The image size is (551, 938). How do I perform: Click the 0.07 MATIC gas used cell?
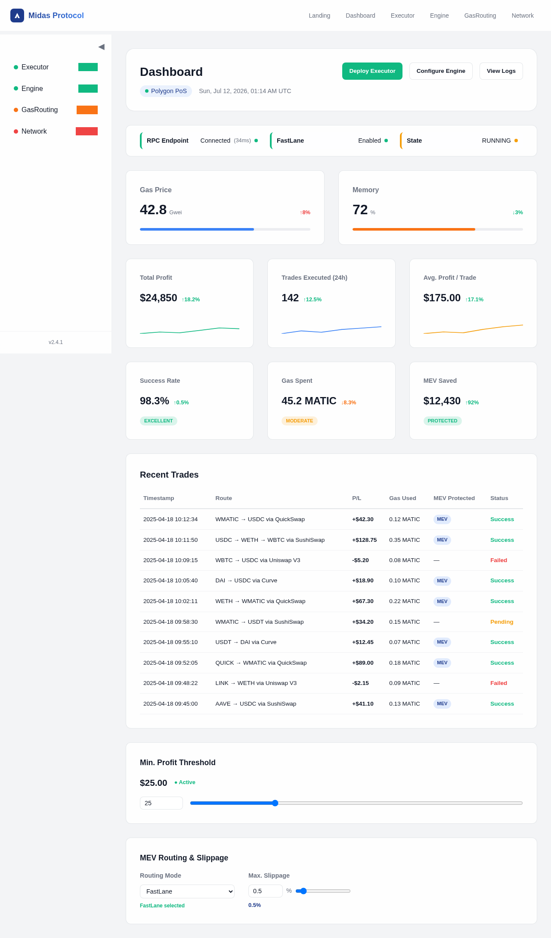pos(405,642)
